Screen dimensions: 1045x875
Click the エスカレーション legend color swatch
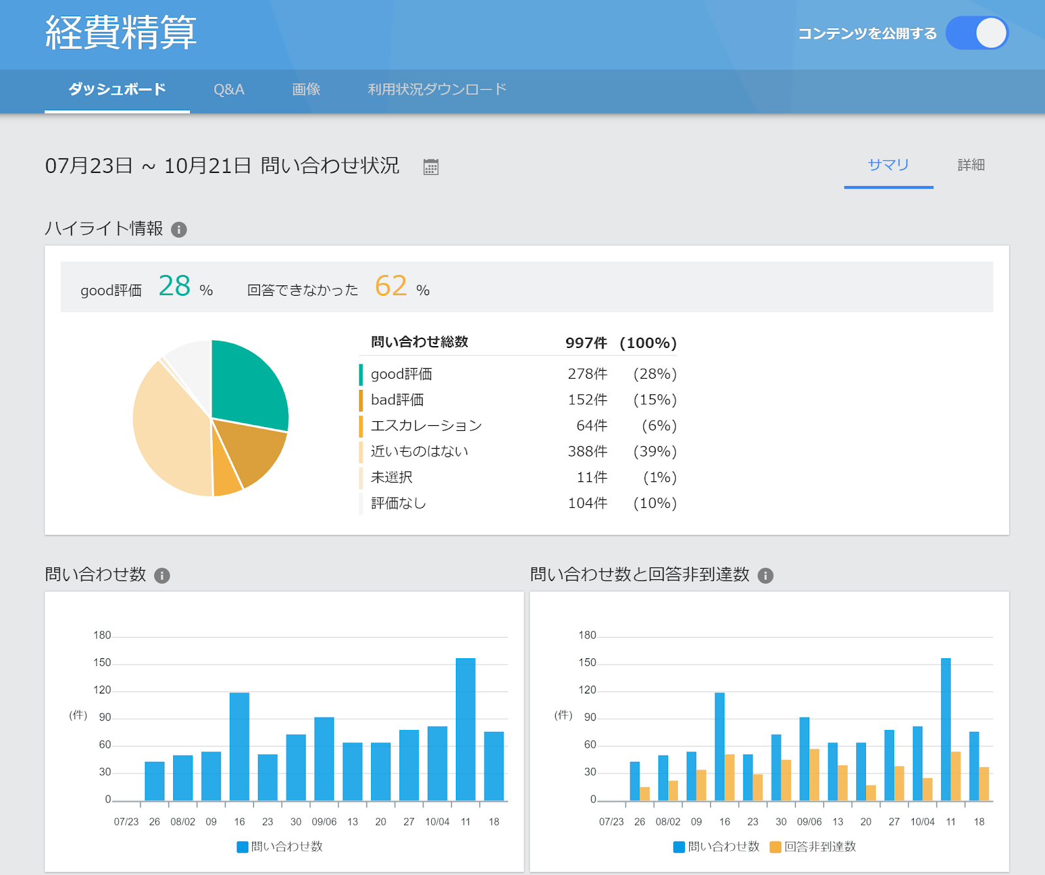(361, 426)
